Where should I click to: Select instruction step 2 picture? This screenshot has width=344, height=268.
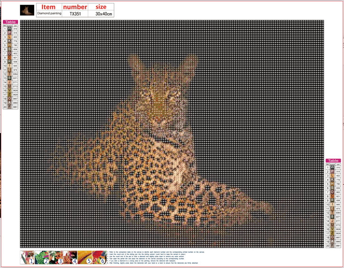pos(42,257)
